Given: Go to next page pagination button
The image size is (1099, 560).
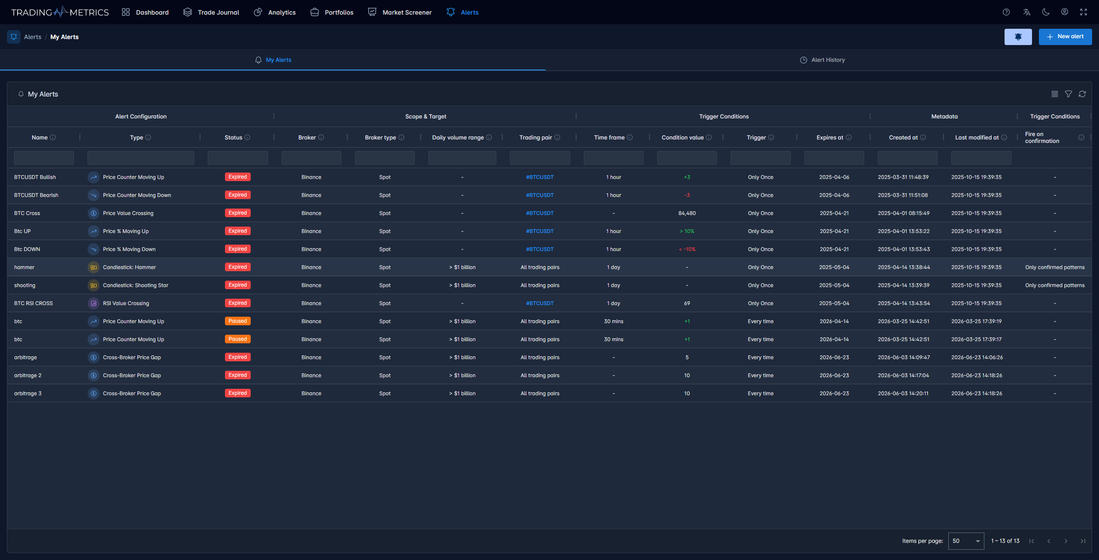Looking at the screenshot, I should 1066,541.
